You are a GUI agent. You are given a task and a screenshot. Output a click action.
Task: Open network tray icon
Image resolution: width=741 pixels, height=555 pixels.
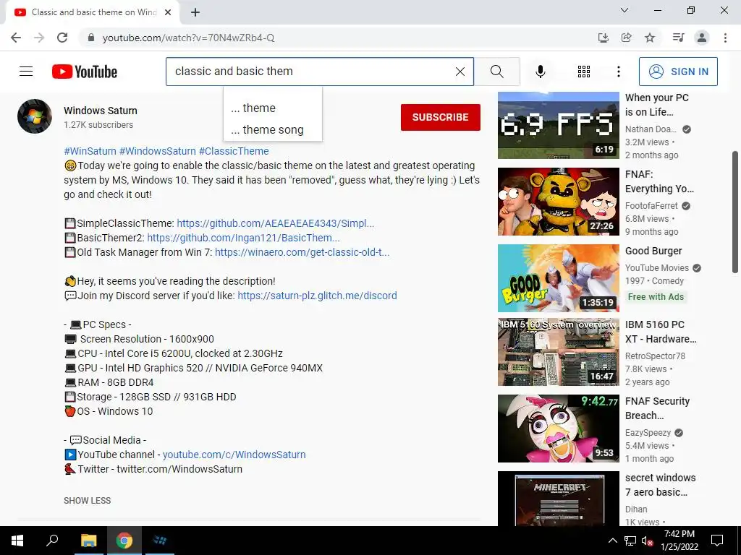630,541
